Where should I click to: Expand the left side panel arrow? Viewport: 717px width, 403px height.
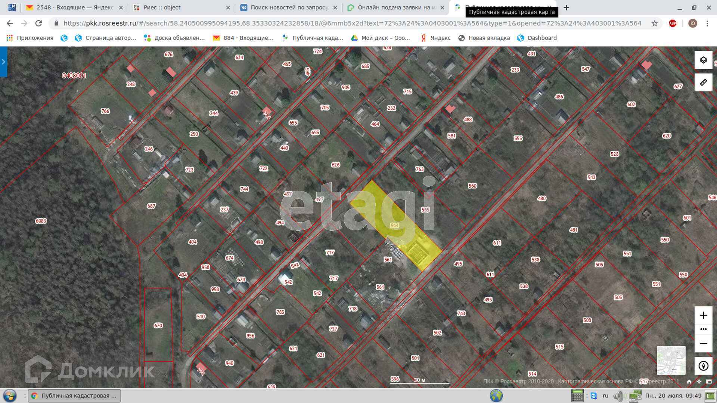pos(3,62)
